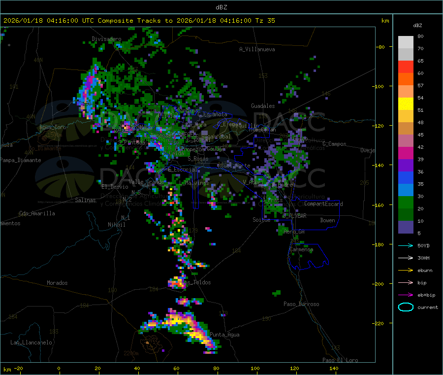Click the 'Tz 35' header value
The height and width of the screenshot is (375, 443).
(x=265, y=21)
